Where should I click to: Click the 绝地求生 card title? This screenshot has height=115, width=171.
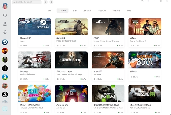[x=61, y=38]
